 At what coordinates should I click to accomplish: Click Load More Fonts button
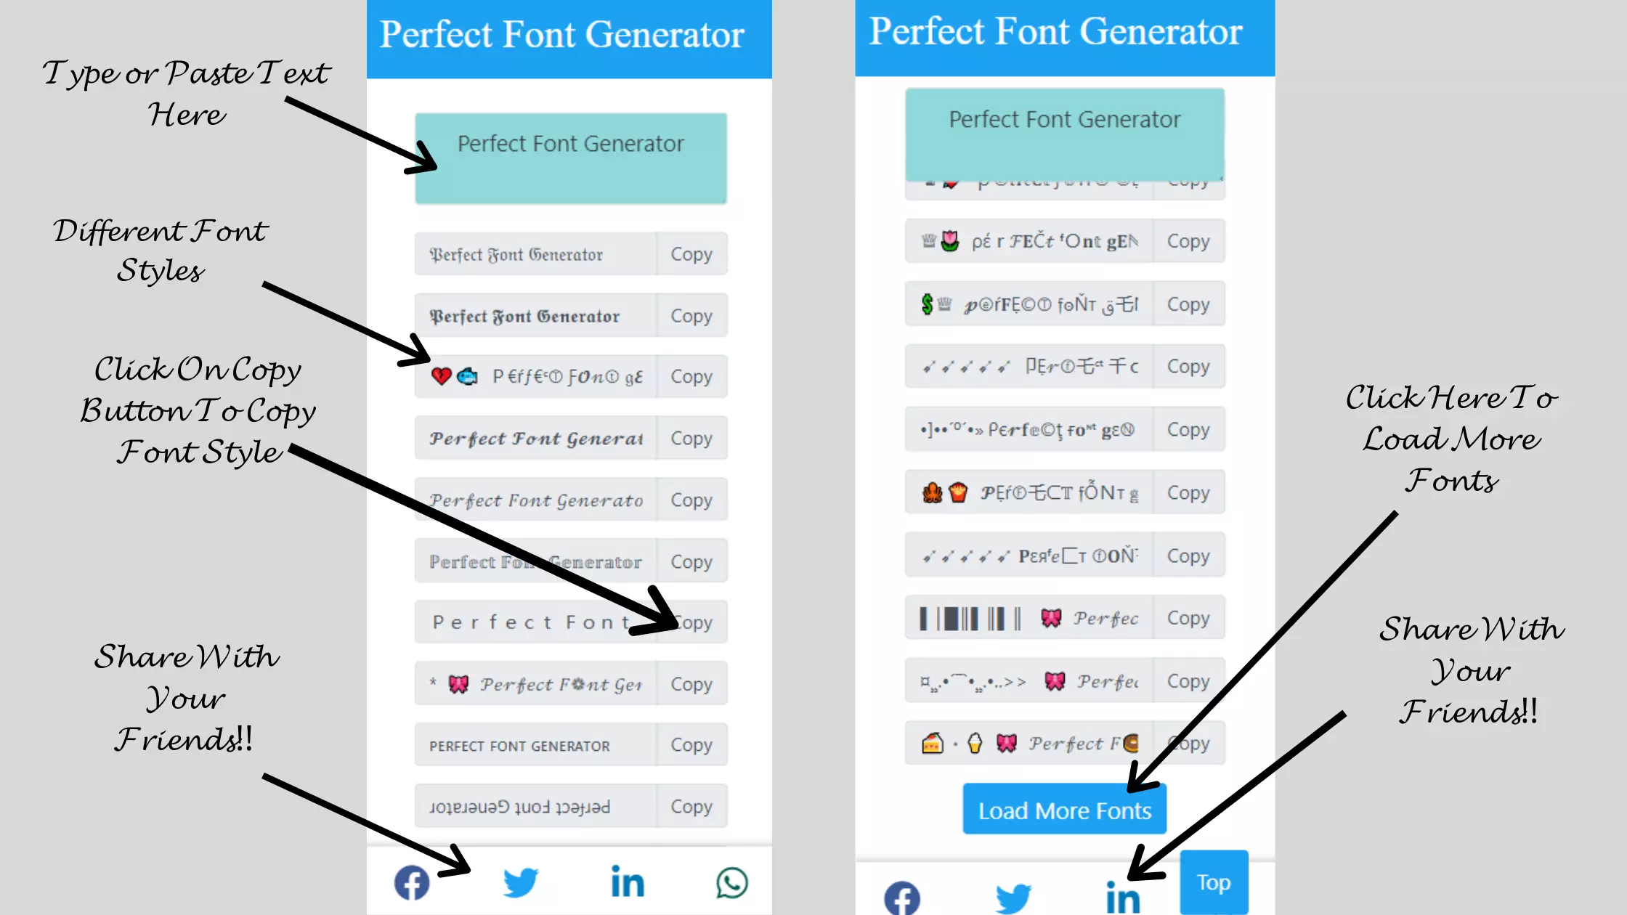pyautogui.click(x=1064, y=810)
